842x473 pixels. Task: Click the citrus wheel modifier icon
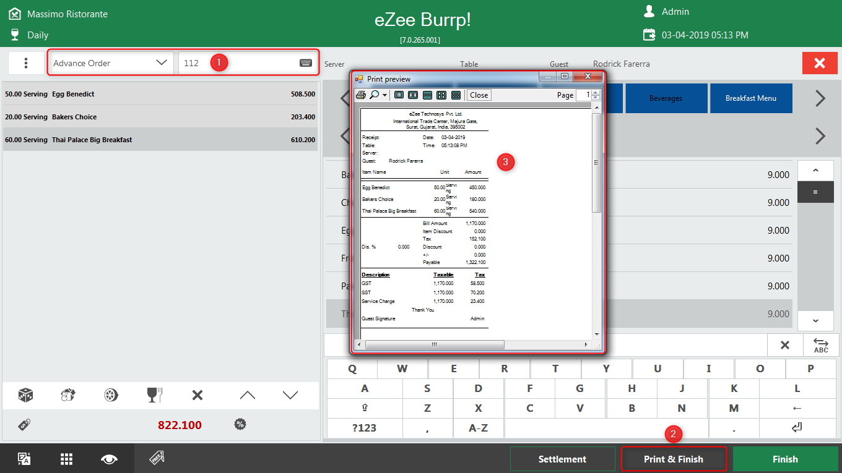coord(111,395)
